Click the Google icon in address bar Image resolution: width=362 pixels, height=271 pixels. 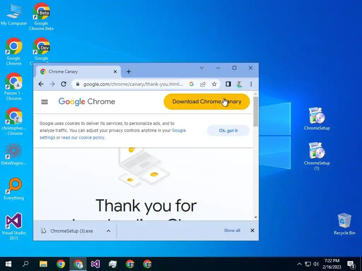coord(191,84)
